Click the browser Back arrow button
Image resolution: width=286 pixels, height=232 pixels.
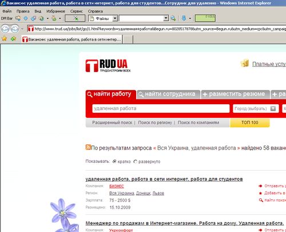click(5, 29)
